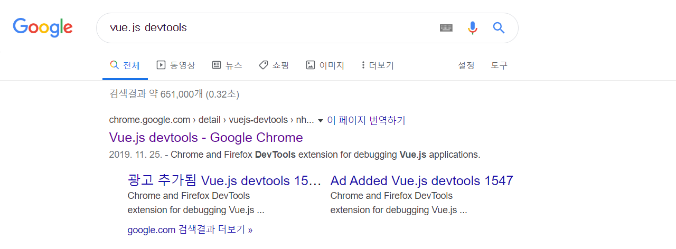Click the 2019. 11. 25. result description snippet
676x249 pixels.
pos(295,155)
